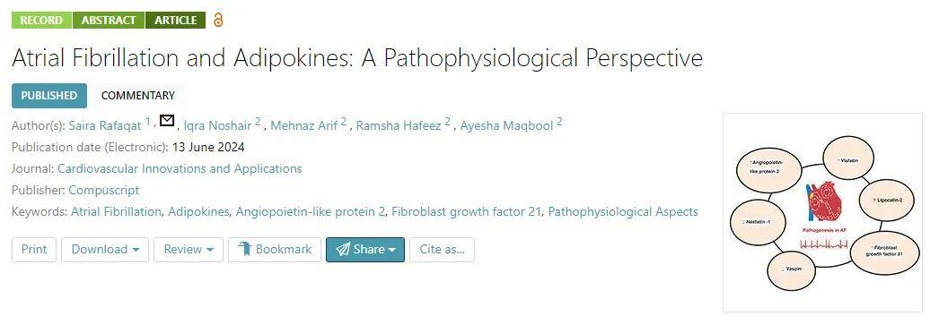Open the Share dropdown arrow
This screenshot has height=325, width=939.
[x=392, y=250]
